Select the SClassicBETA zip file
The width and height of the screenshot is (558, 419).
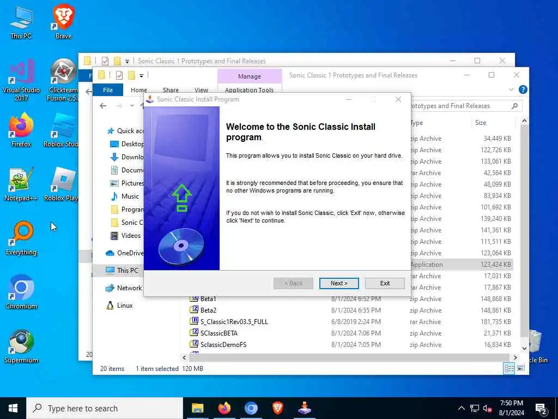[x=214, y=333]
